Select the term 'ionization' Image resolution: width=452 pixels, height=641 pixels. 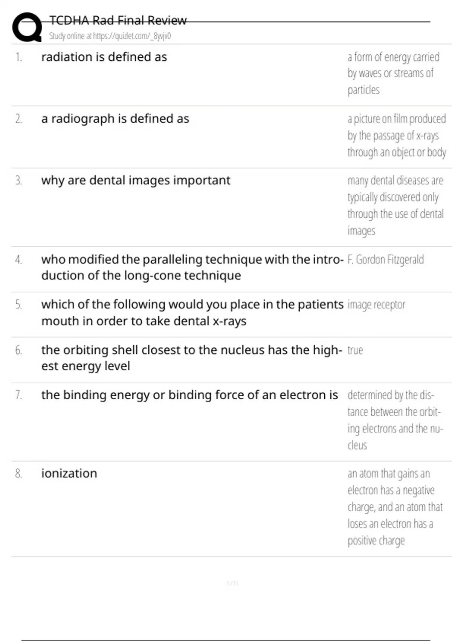click(69, 473)
